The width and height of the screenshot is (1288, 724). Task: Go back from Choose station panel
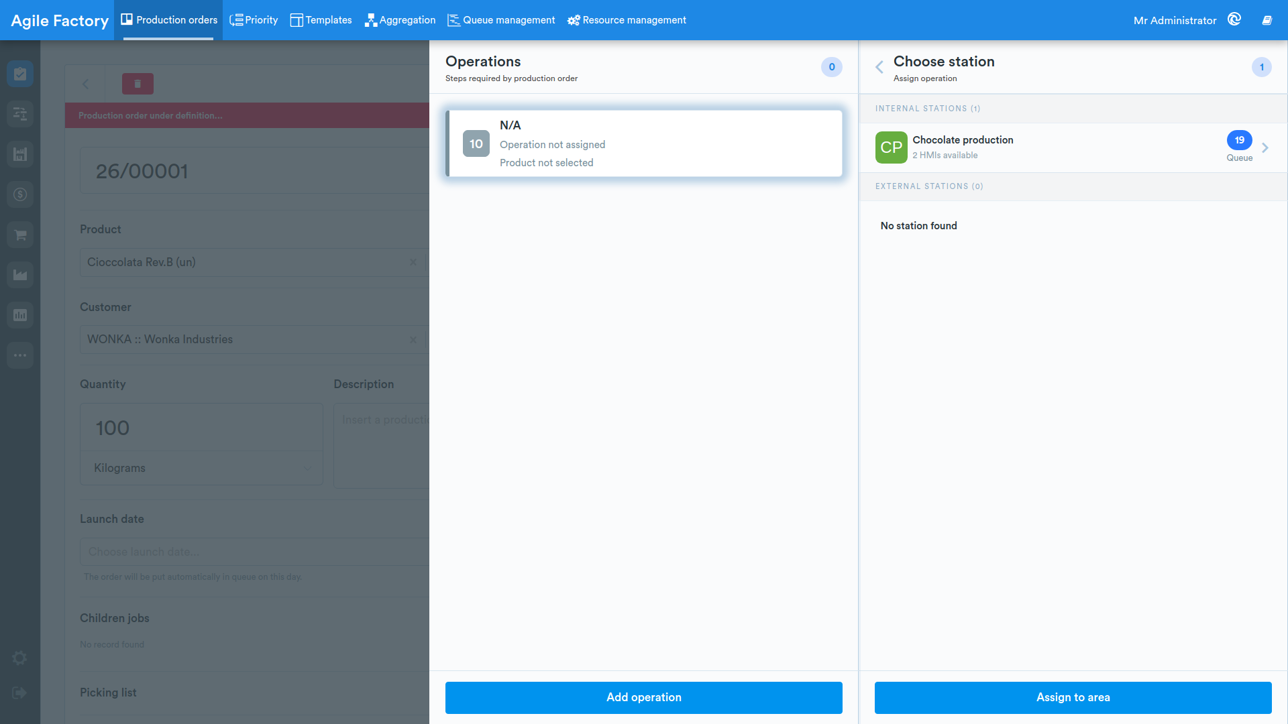click(x=879, y=67)
